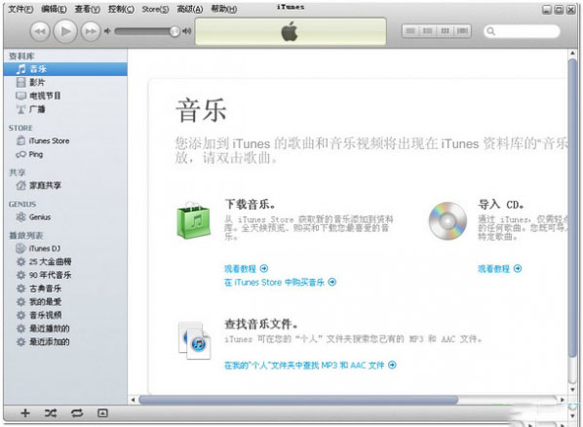
Task: Show or hide the artwork viewer
Action: pyautogui.click(x=102, y=413)
